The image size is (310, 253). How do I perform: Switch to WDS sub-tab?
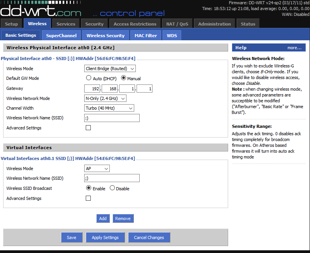(x=172, y=36)
